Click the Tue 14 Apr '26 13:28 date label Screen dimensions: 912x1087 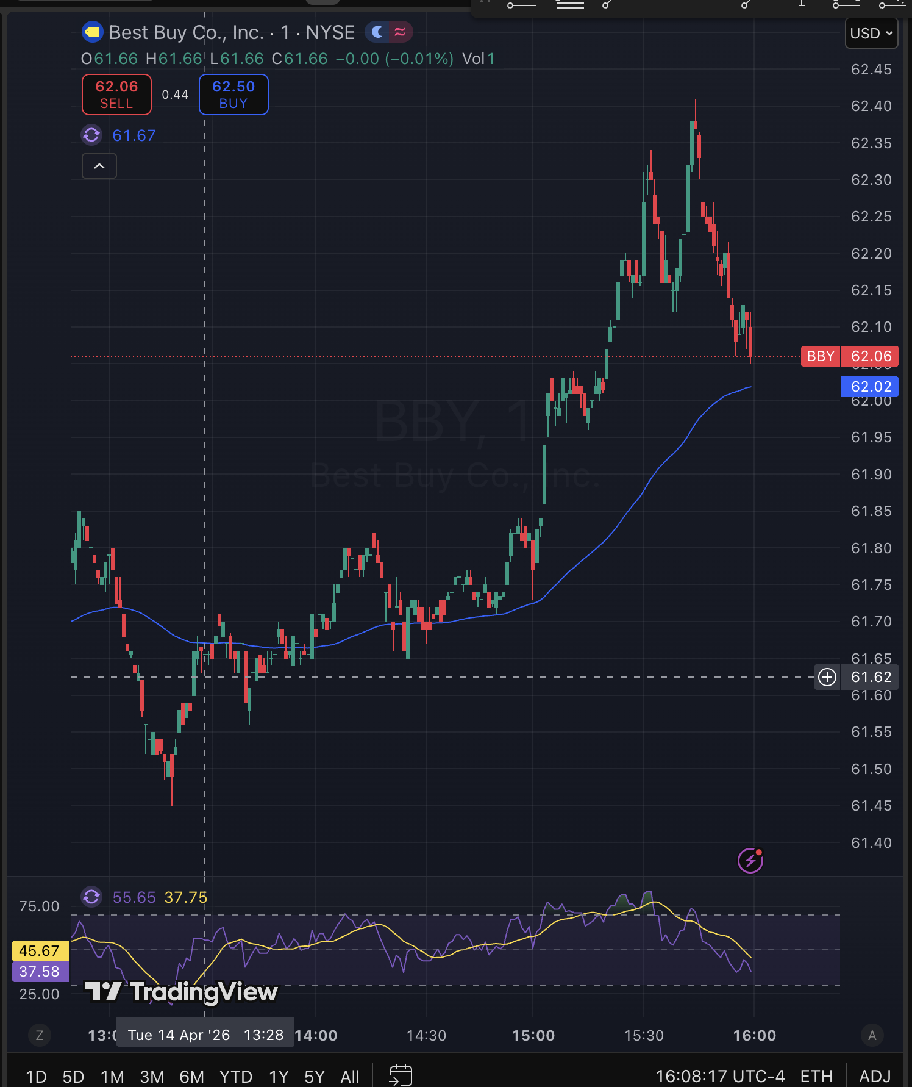coord(205,1035)
